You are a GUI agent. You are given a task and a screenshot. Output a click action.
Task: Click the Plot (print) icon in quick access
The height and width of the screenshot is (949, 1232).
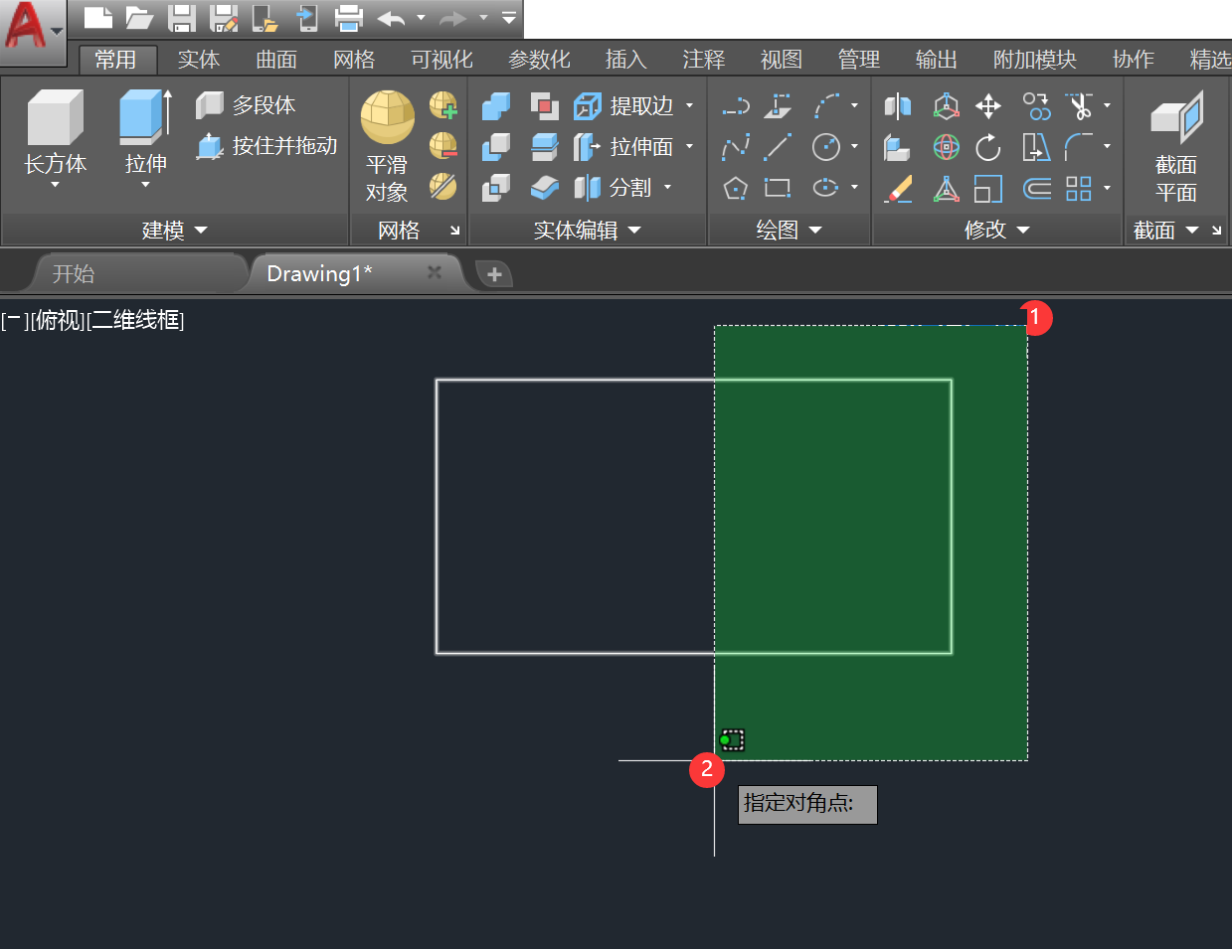click(x=348, y=17)
